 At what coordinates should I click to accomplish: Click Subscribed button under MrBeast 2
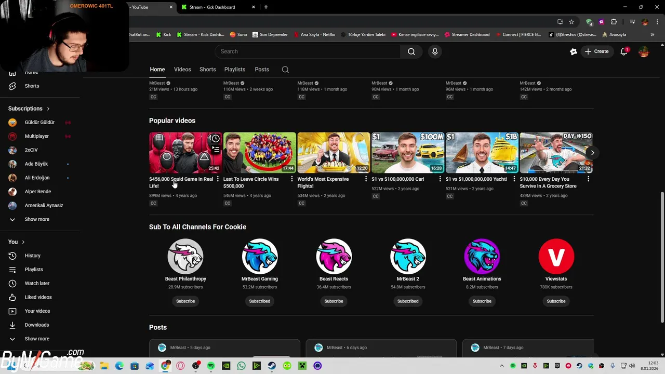click(x=408, y=301)
